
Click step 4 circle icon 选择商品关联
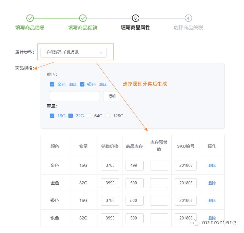pos(188,18)
